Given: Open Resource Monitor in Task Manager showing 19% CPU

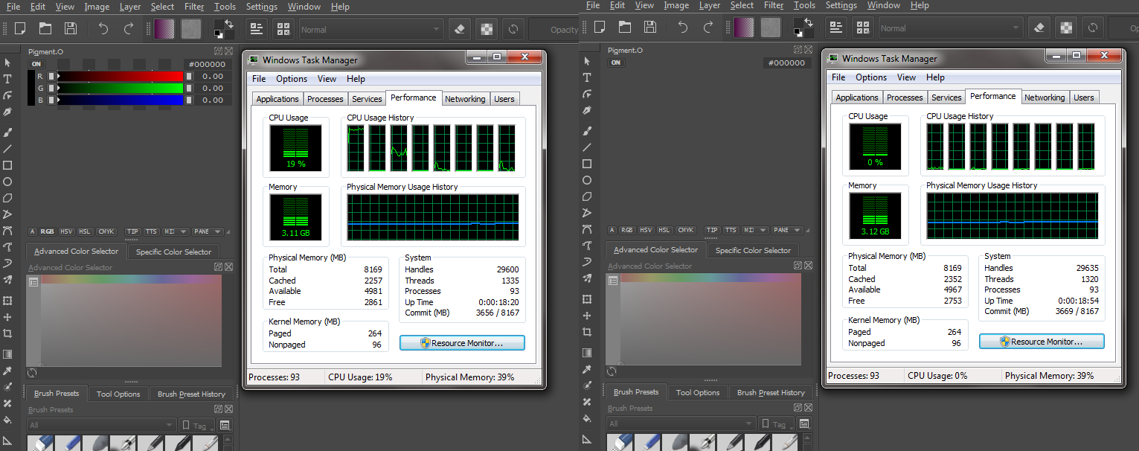Looking at the screenshot, I should pyautogui.click(x=462, y=343).
